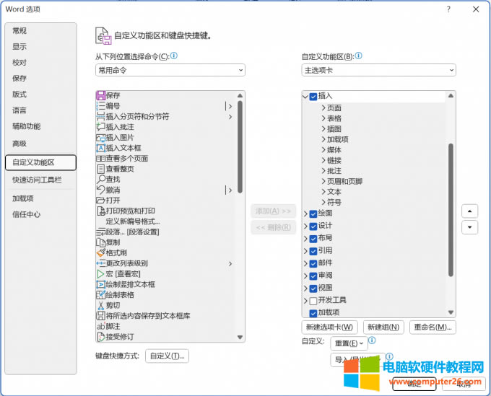Select the 保存 command icon in list
Image resolution: width=491 pixels, height=396 pixels.
coord(101,95)
